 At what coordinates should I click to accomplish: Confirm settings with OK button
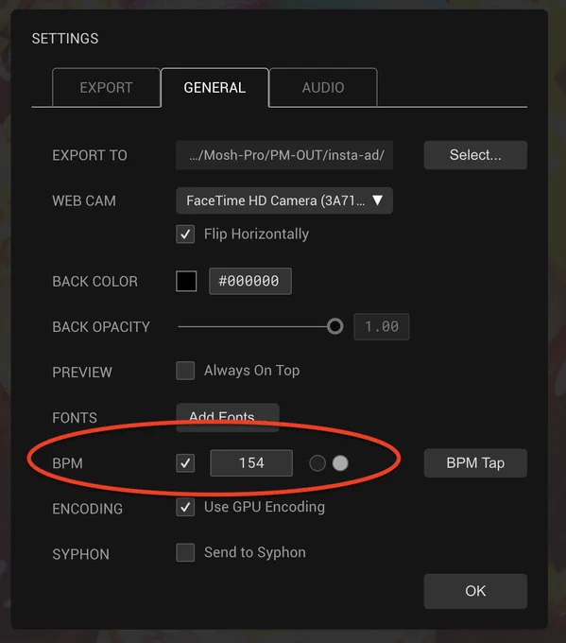point(475,591)
